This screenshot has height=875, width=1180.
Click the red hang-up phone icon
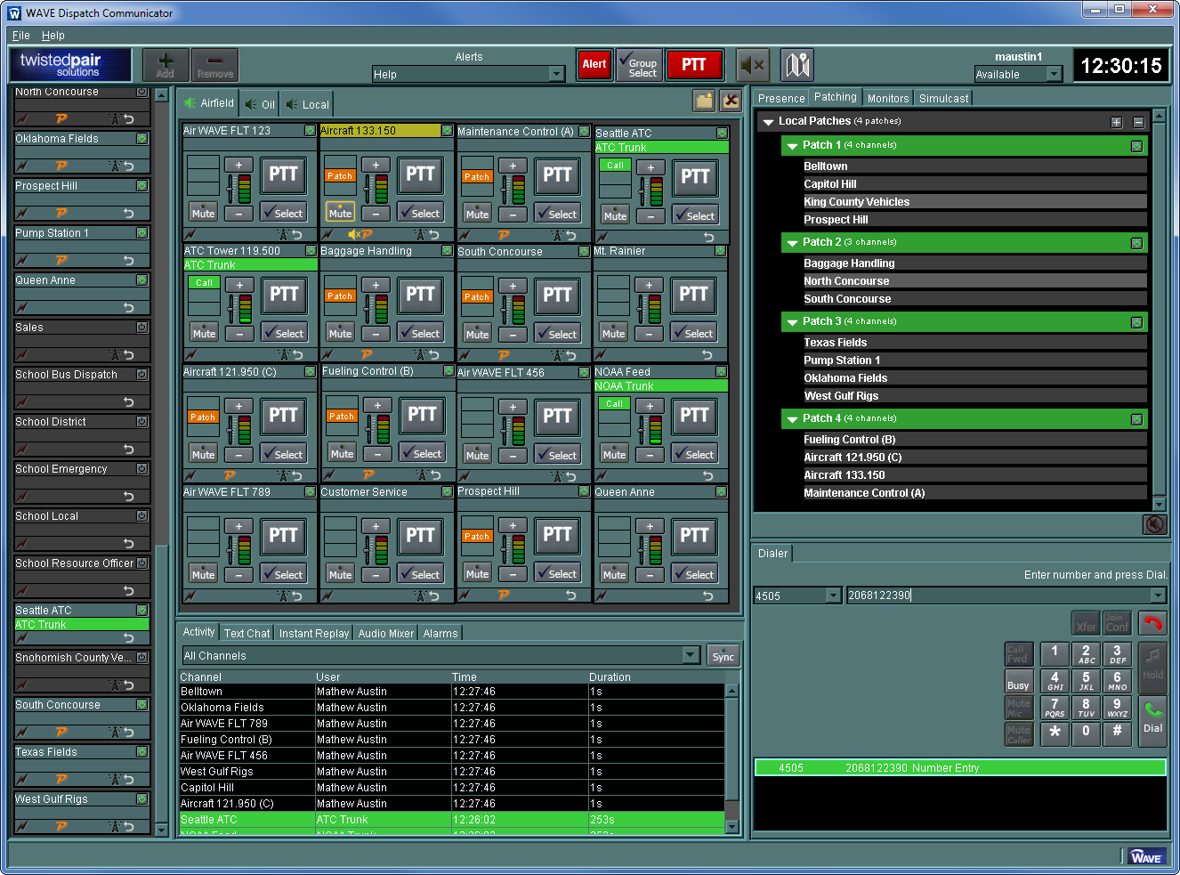pyautogui.click(x=1153, y=623)
